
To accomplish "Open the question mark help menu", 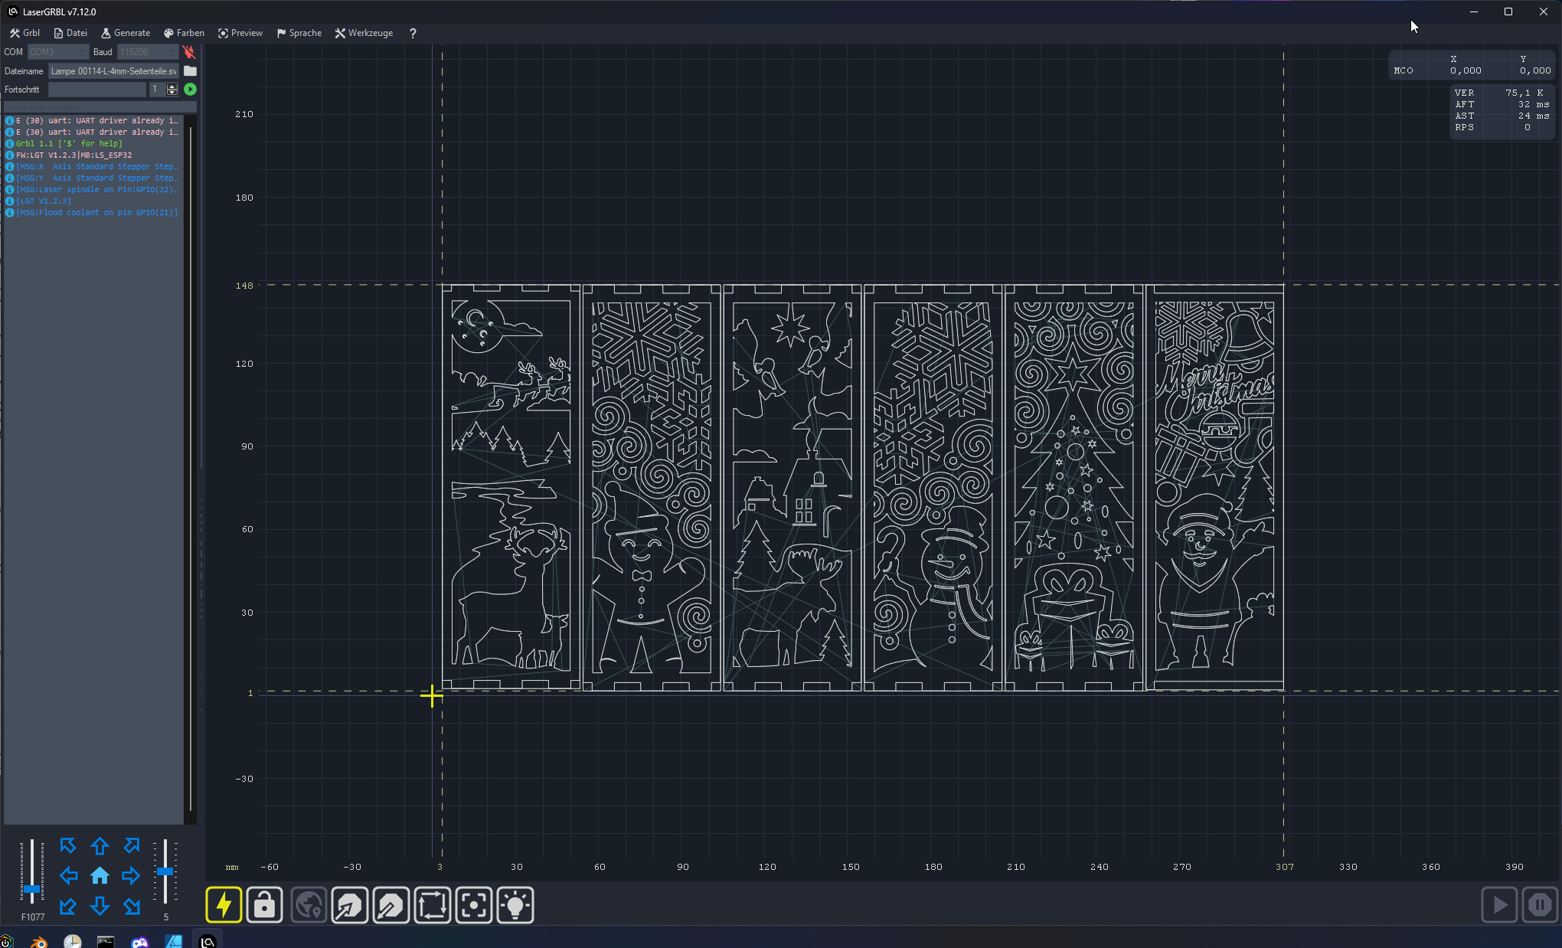I will click(413, 33).
